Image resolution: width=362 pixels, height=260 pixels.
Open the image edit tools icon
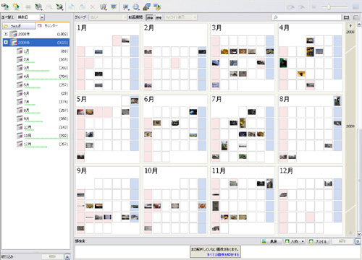(104, 7)
